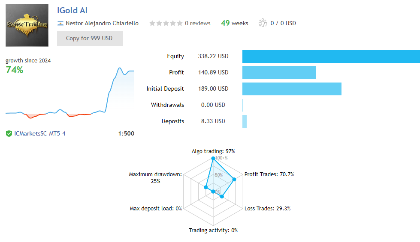Image resolution: width=420 pixels, height=242 pixels.
Task: Click the ICMarketsSC-MT5-4 broker server link
Action: tap(40, 133)
